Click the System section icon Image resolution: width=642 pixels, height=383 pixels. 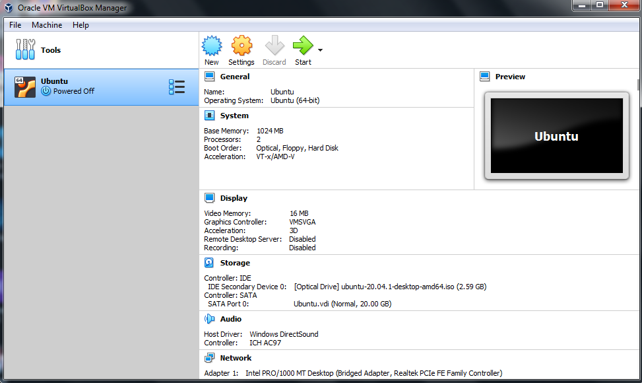210,115
